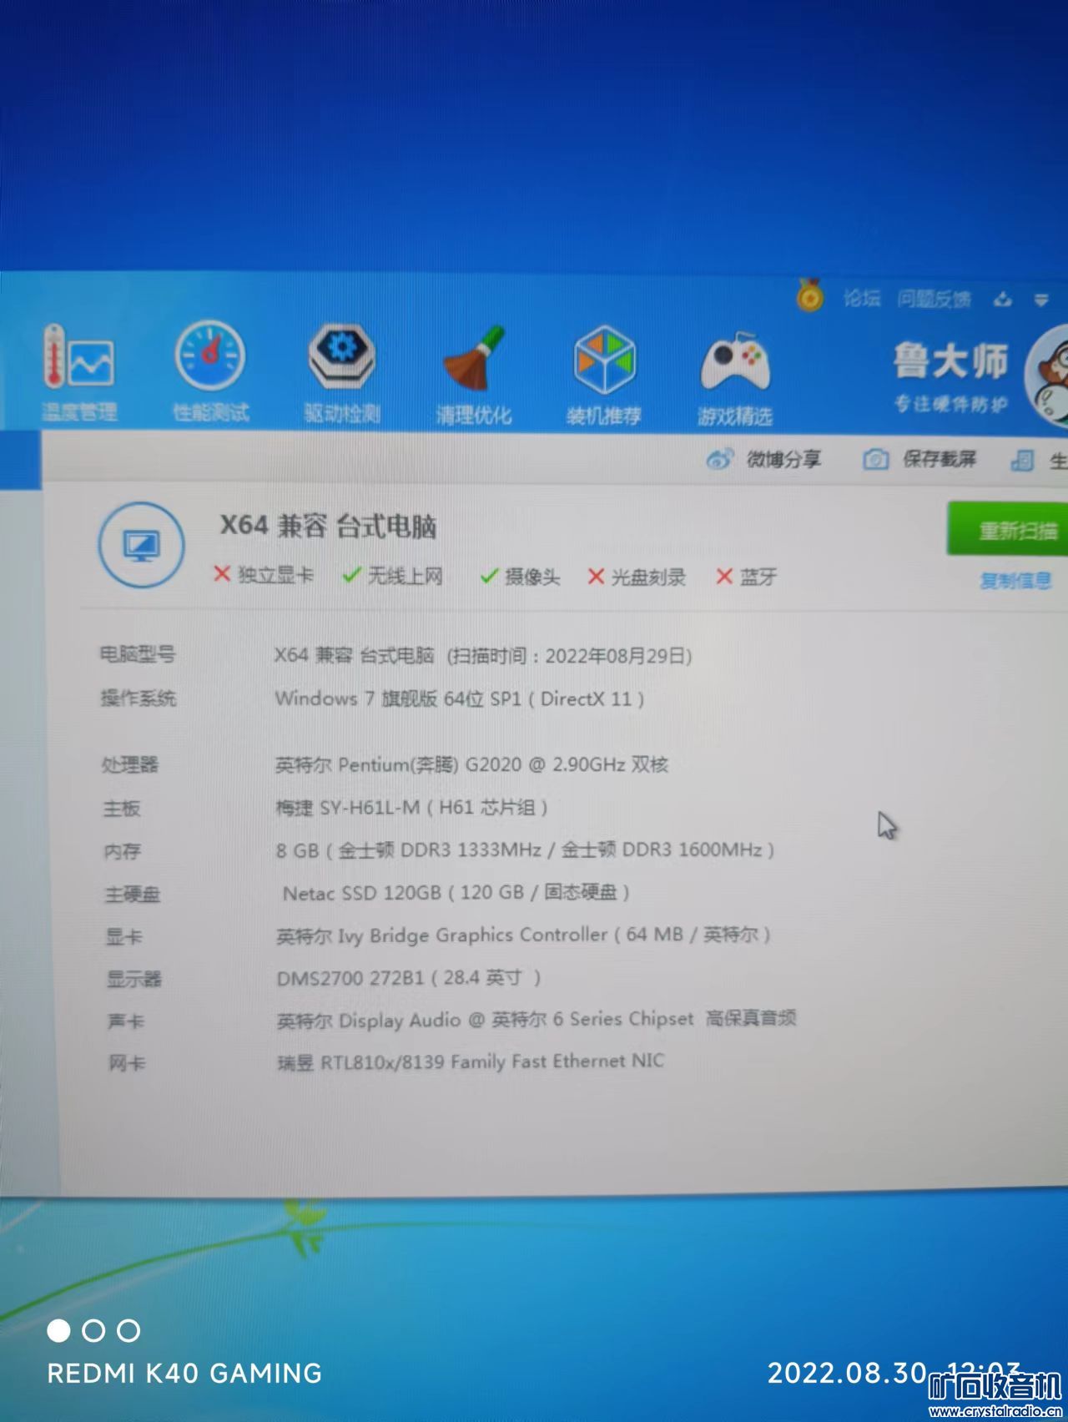Open 清理优化 cleanup broom tool
The width and height of the screenshot is (1068, 1422).
point(473,375)
